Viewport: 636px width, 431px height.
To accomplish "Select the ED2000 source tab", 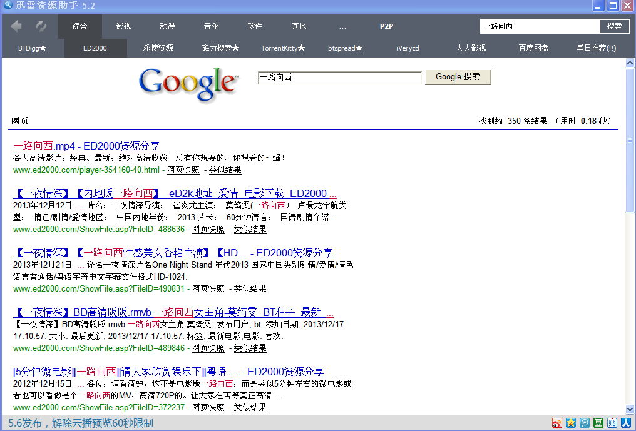I will click(x=95, y=48).
